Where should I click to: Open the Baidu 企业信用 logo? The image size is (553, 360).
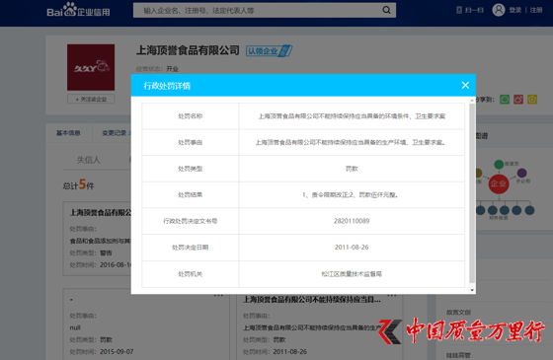pos(78,10)
